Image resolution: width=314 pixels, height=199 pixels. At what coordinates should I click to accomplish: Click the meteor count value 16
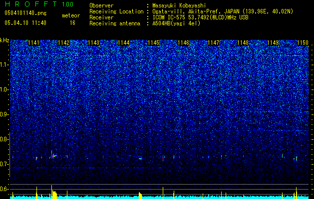[x=72, y=23]
